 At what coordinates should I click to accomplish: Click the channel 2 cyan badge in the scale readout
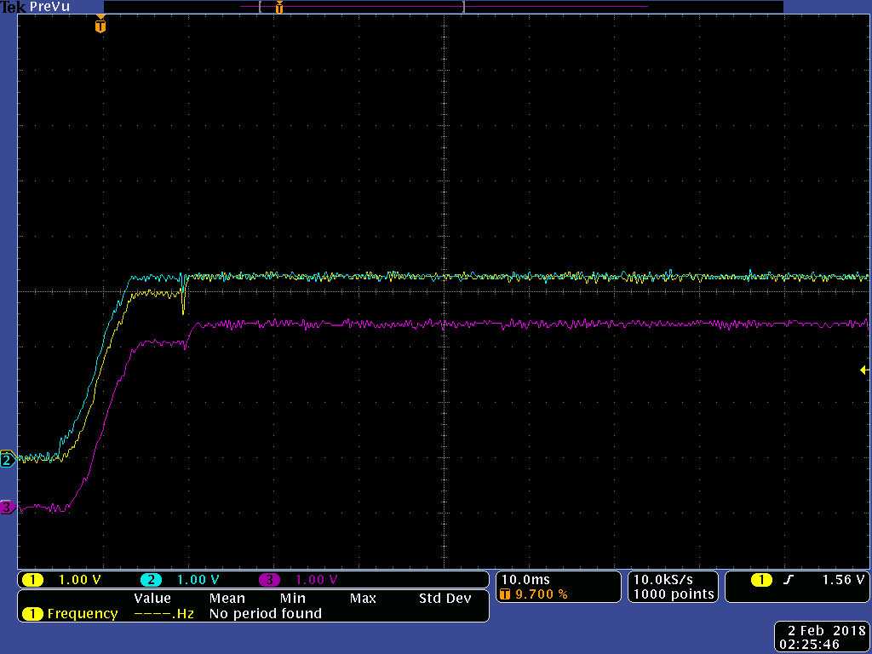pyautogui.click(x=152, y=580)
